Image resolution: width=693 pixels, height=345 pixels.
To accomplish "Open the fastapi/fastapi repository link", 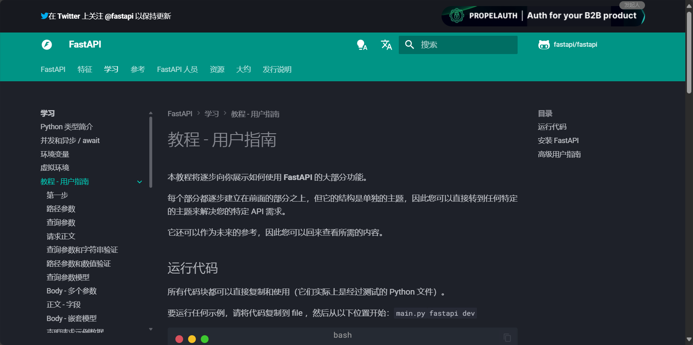I will [x=568, y=45].
